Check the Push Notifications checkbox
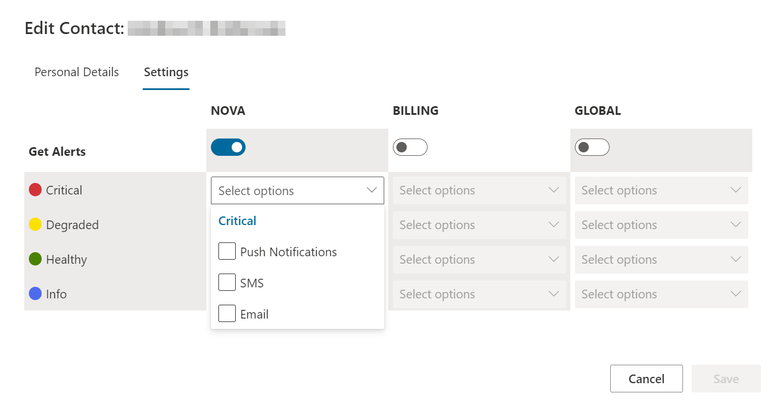This screenshot has height=408, width=776. [227, 252]
